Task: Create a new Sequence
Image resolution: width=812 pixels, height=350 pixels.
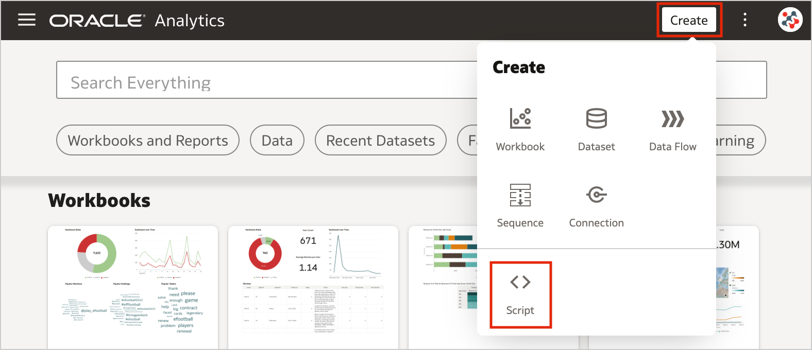Action: coord(520,206)
